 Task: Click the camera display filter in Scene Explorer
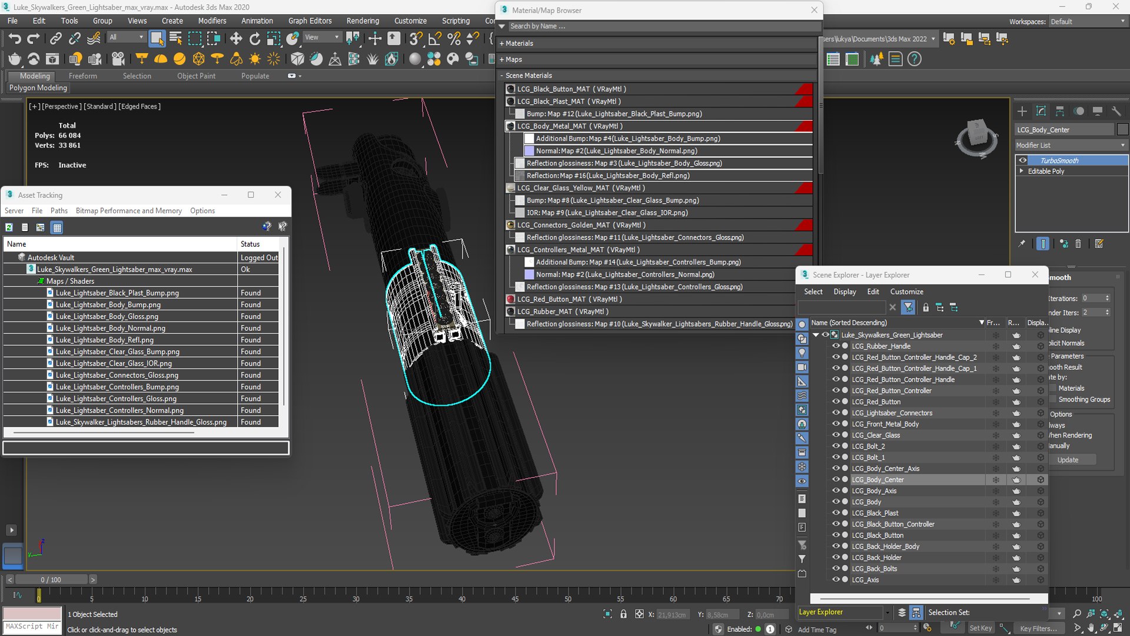tap(802, 367)
